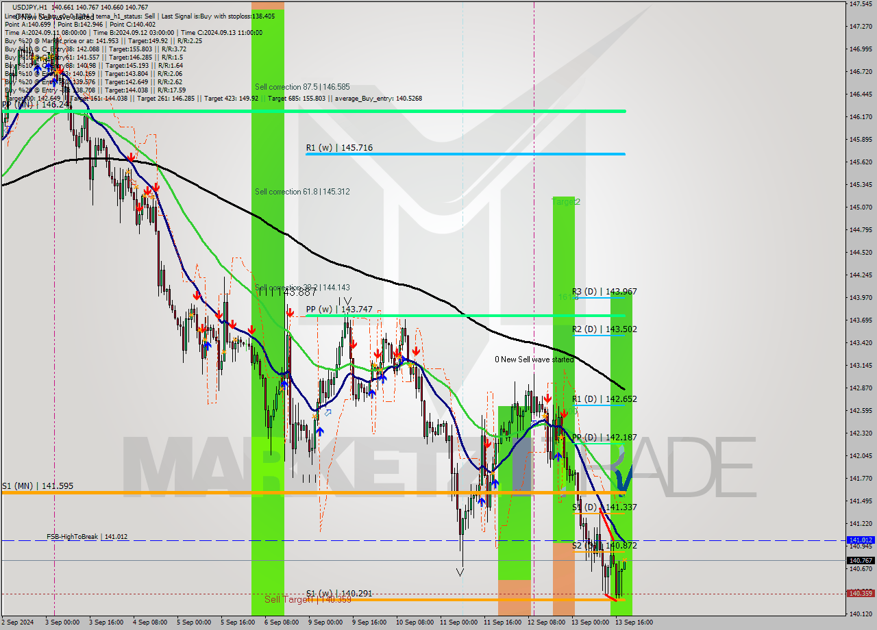Click the 'Target 423: 149.92' text
877x630 pixels.
[x=231, y=99]
